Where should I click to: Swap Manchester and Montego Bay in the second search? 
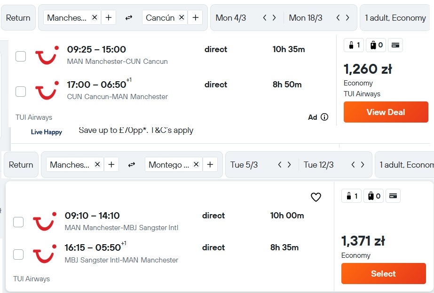[x=132, y=165]
